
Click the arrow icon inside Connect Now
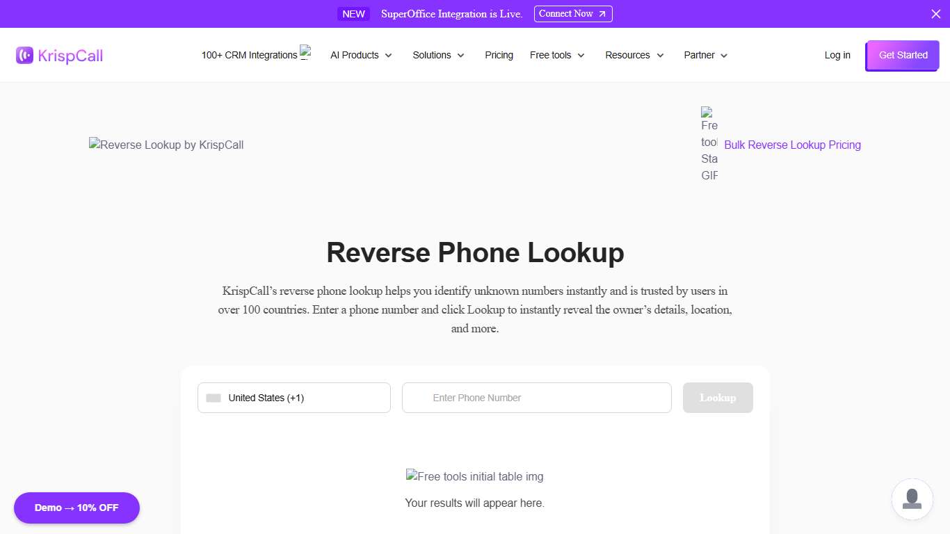(602, 13)
